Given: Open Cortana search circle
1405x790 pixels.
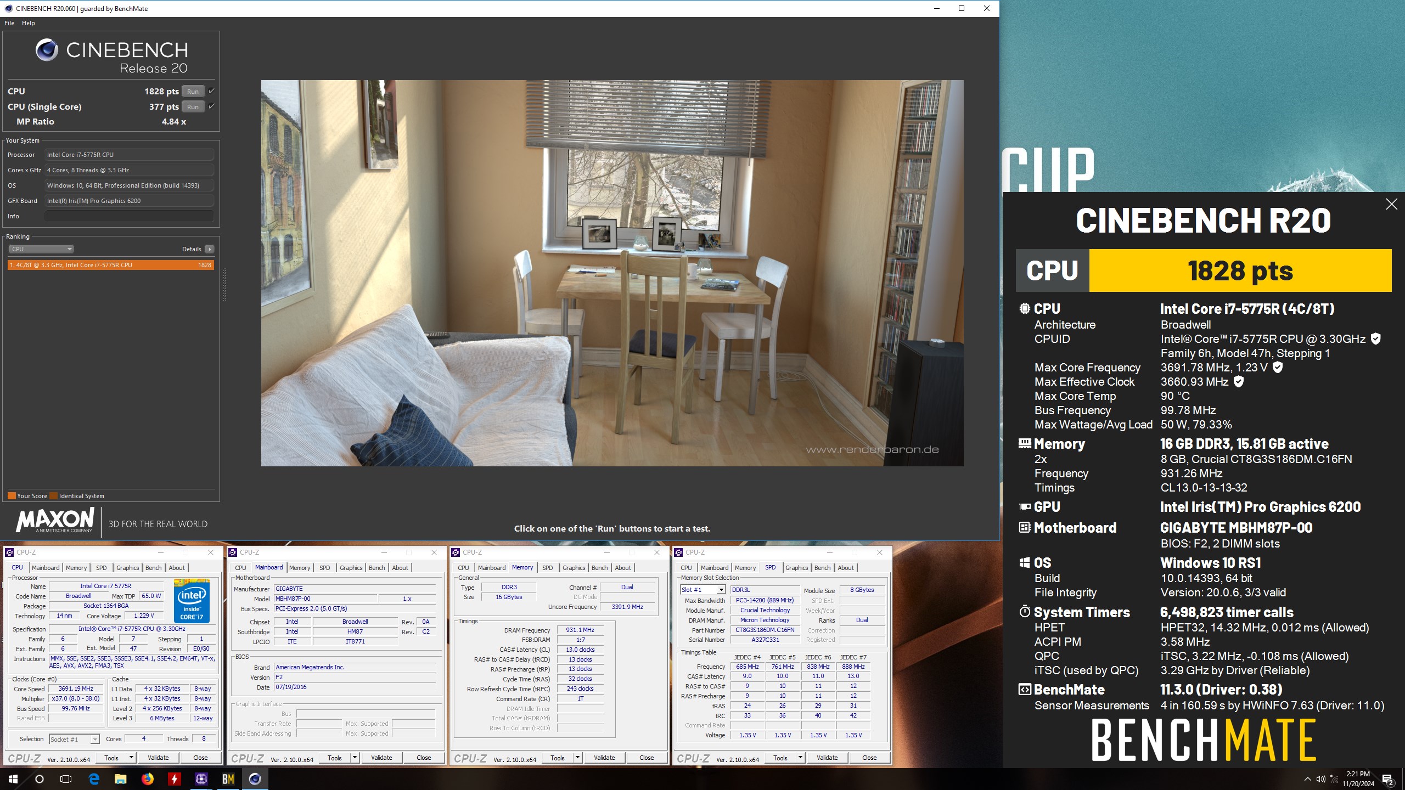Looking at the screenshot, I should (40, 779).
